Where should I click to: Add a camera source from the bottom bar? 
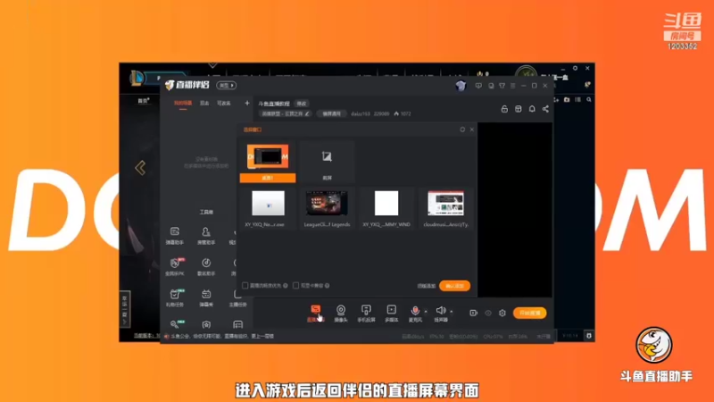(341, 314)
